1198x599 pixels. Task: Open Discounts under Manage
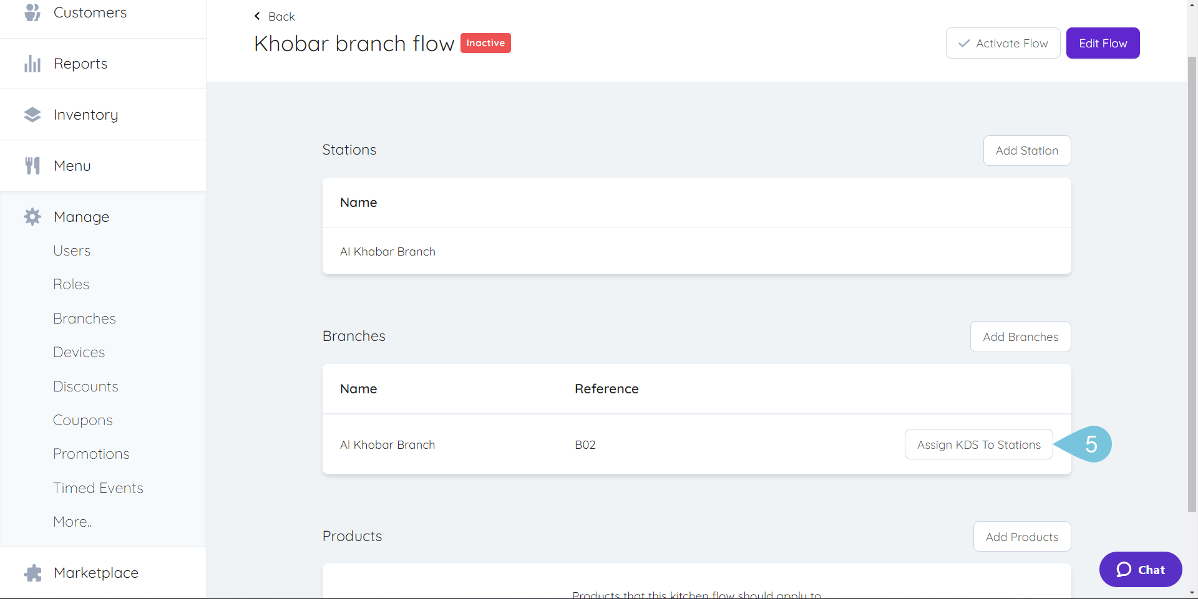coord(85,386)
